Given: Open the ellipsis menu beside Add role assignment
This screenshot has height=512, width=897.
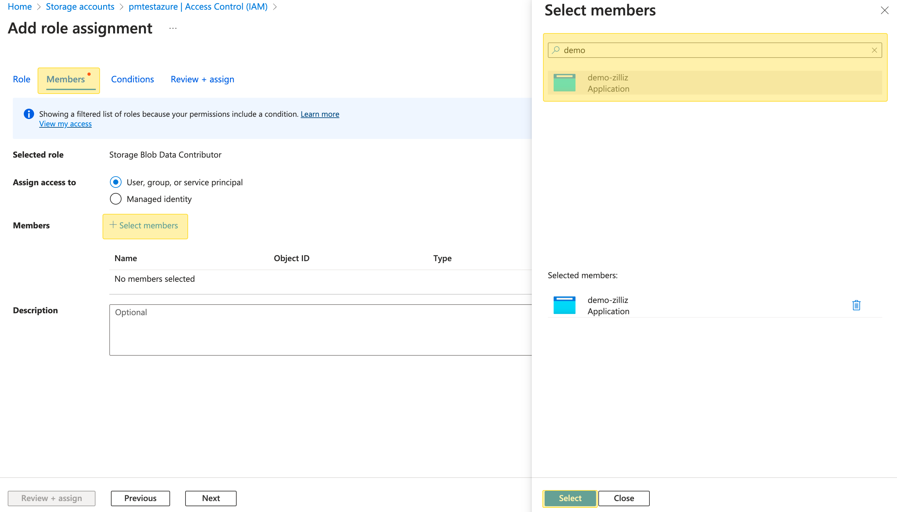Looking at the screenshot, I should click(173, 29).
